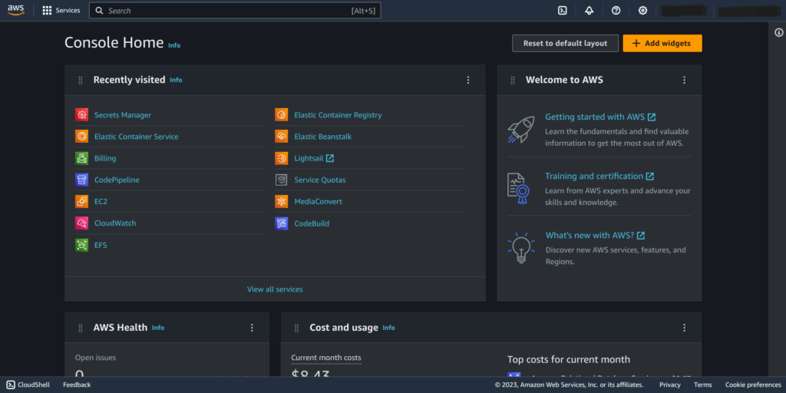Click the certificate Training icon
This screenshot has height=393, width=786.
(x=518, y=189)
